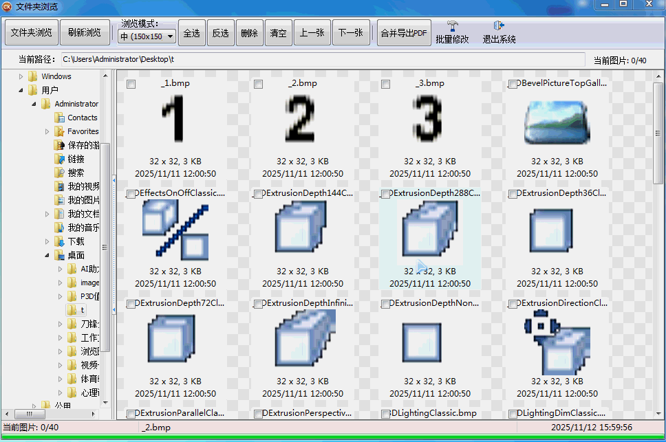Collapse the 桌面 folder node
The image size is (666, 442).
point(47,255)
